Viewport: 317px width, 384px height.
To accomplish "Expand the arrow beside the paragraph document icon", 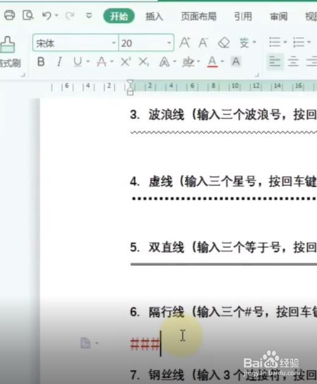I will pyautogui.click(x=97, y=343).
